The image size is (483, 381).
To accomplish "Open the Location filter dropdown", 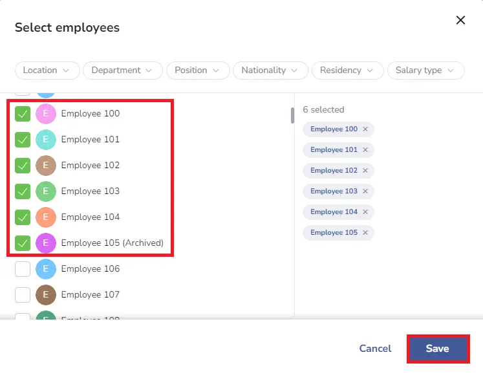I will (x=47, y=71).
